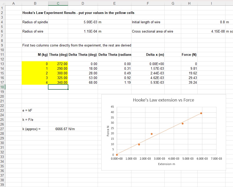233x187 pixels.
Task: Select radians value 0.31
Action: (115, 68)
